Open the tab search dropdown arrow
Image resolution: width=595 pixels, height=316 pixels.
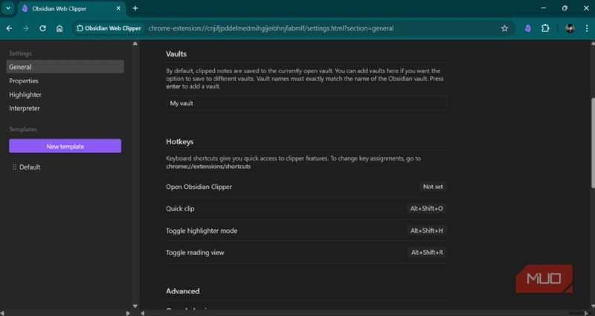point(8,8)
